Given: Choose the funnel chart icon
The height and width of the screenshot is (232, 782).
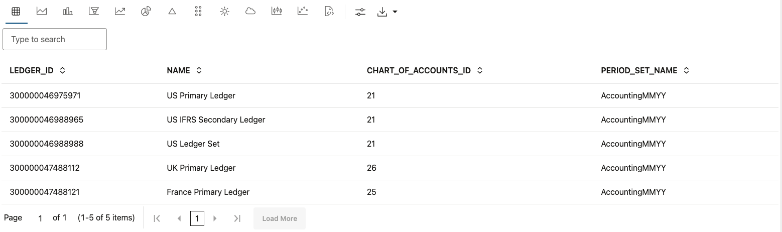Looking at the screenshot, I should (93, 12).
